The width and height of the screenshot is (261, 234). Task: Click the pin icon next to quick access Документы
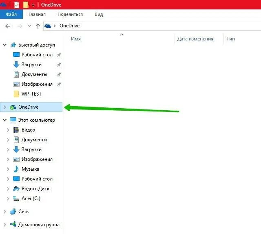[x=59, y=74]
